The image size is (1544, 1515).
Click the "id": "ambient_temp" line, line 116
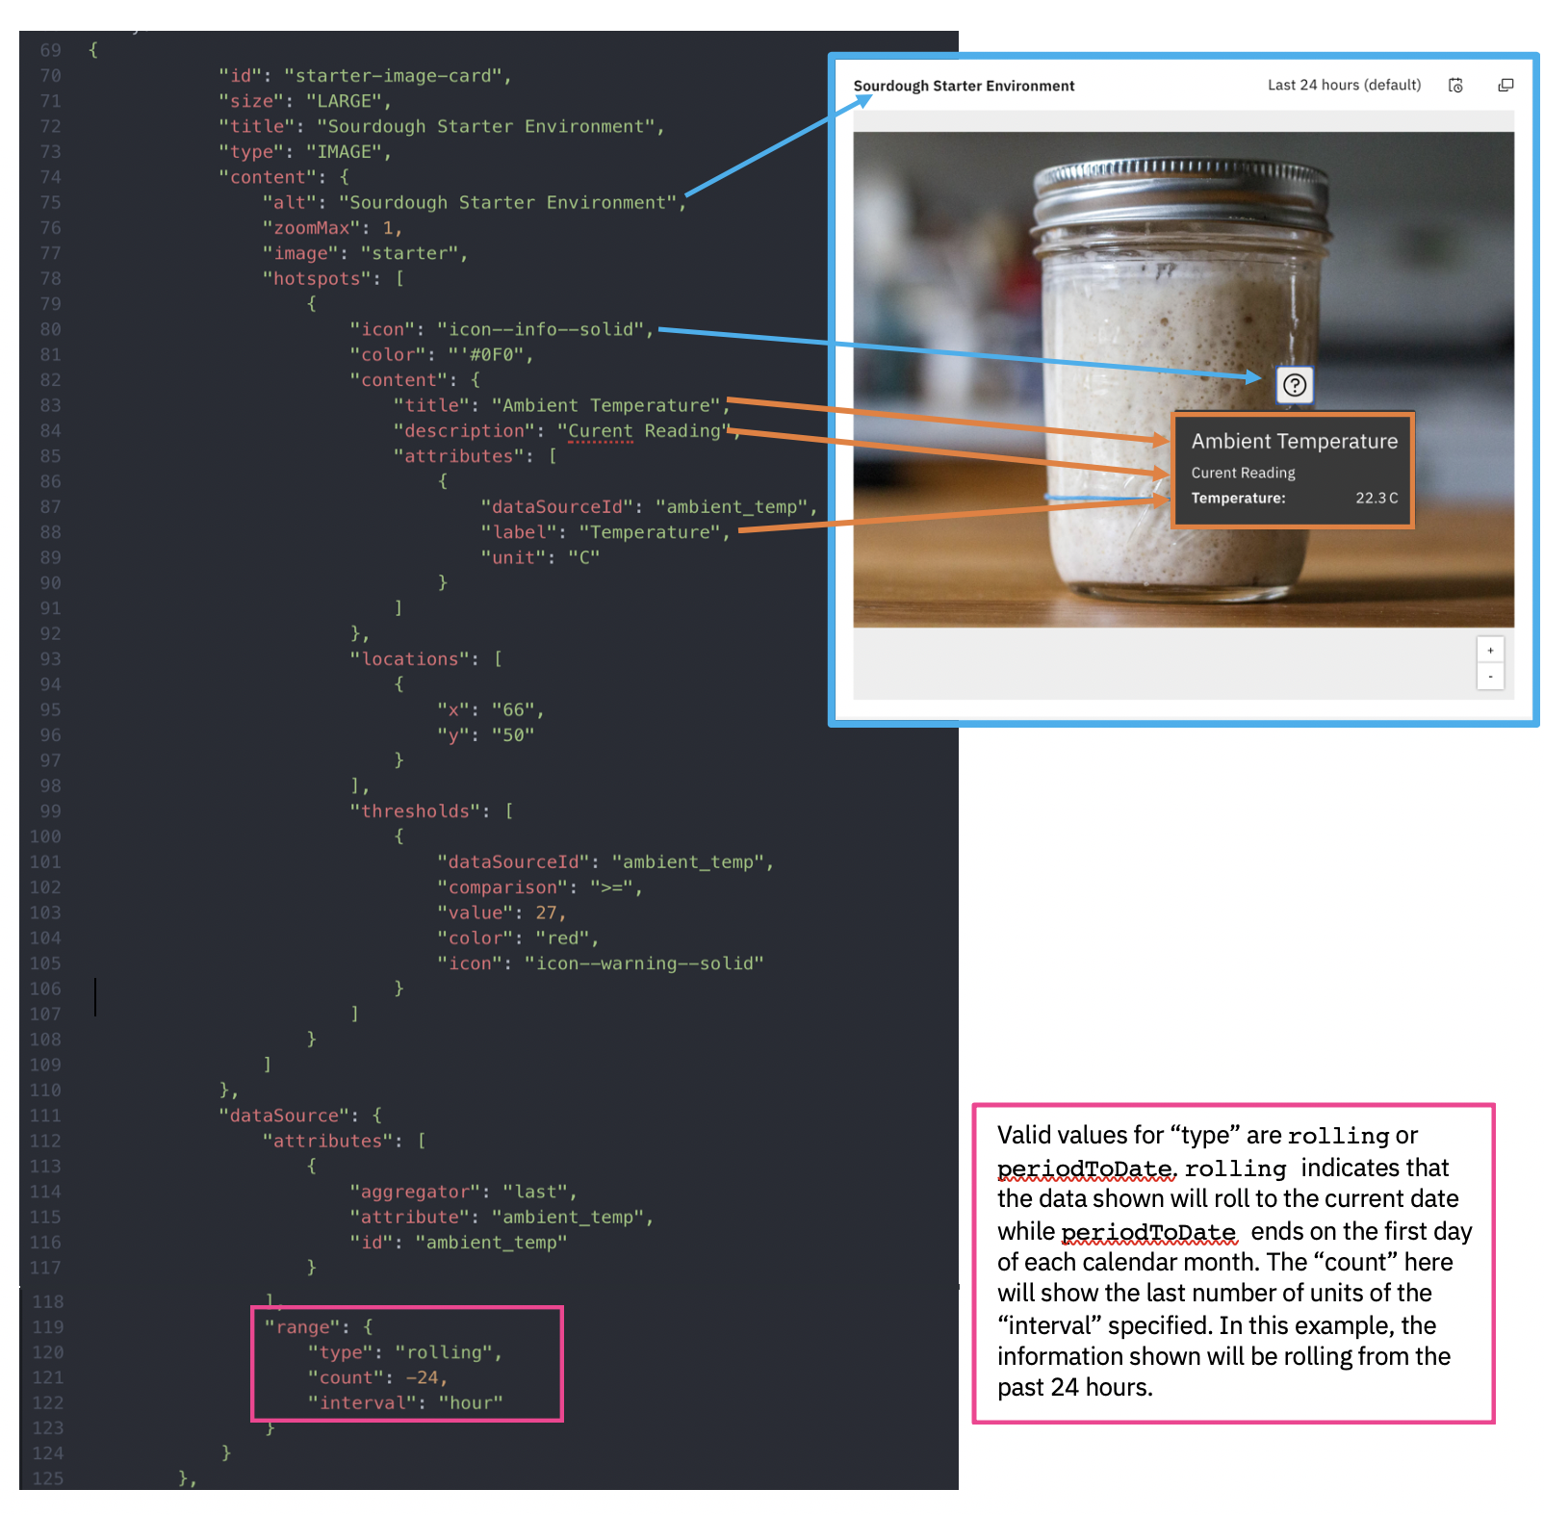point(458,1242)
